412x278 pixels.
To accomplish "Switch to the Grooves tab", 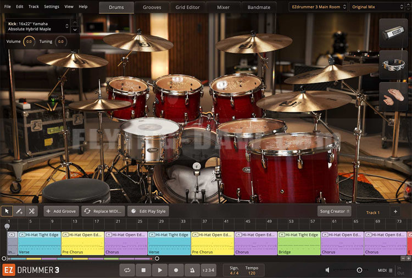I will (x=152, y=7).
